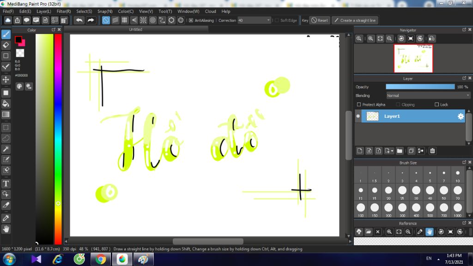Open Internet Explorer from taskbar
The image size is (473, 266).
[x=58, y=259]
